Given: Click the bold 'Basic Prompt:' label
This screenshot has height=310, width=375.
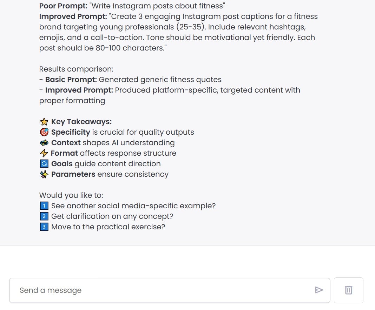Looking at the screenshot, I should (71, 80).
